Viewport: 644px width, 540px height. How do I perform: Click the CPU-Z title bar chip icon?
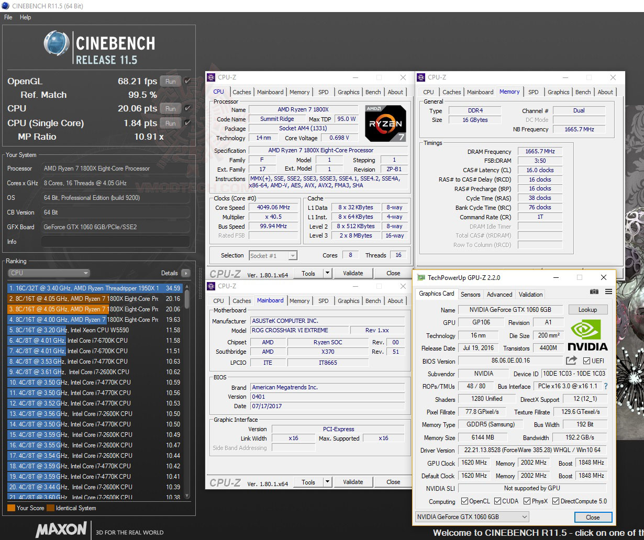[x=211, y=77]
